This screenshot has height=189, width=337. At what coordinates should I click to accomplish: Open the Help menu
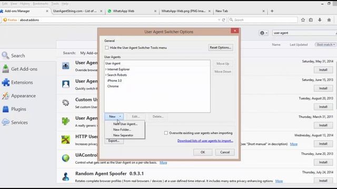[65, 4]
